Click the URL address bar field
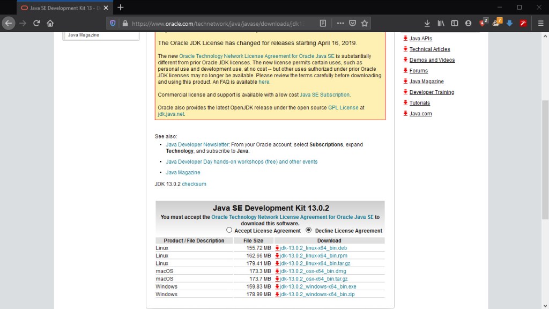 coord(220,23)
